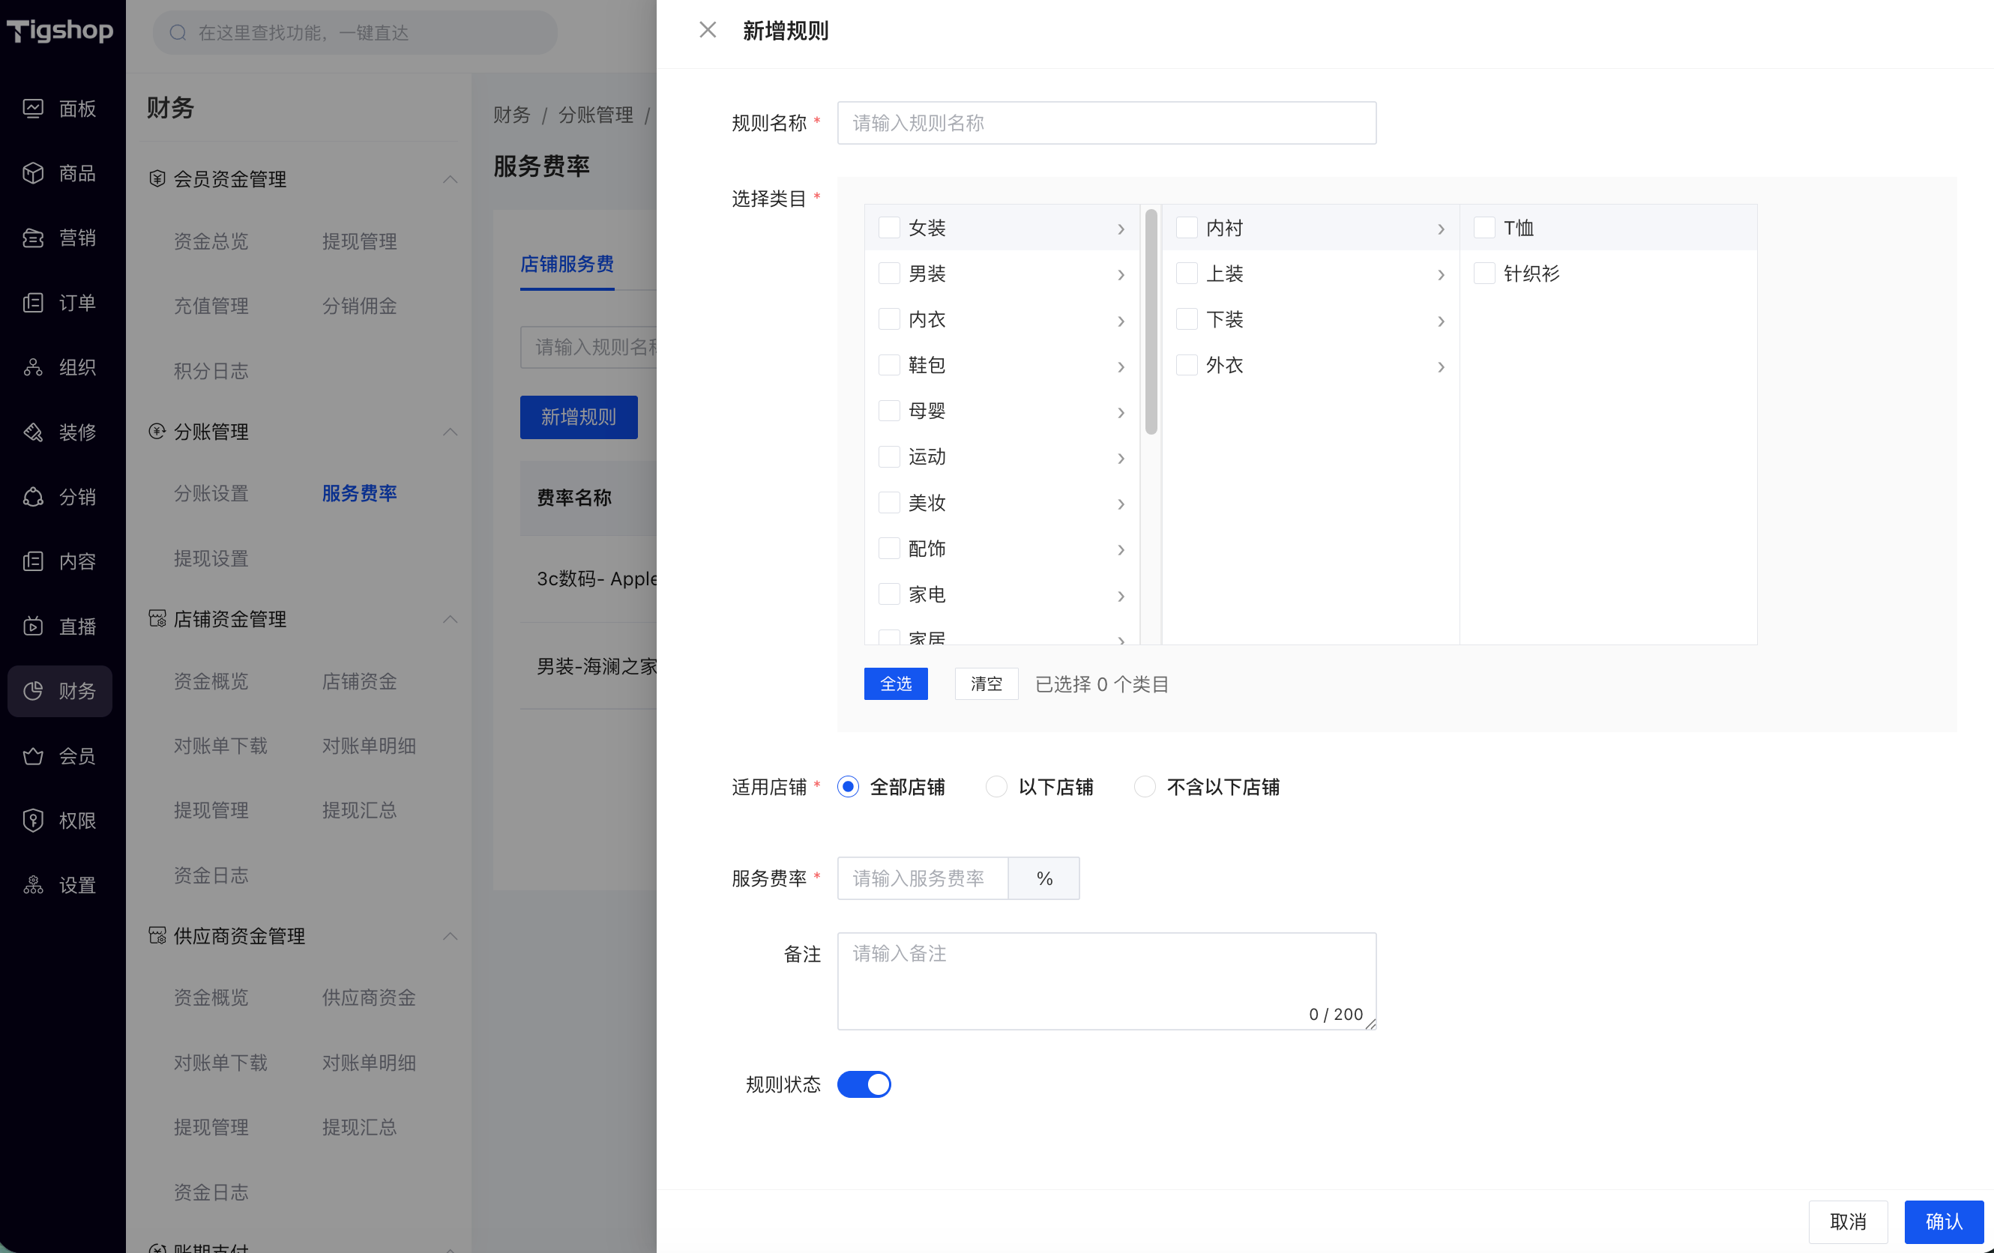Click the 分账管理 section icon
This screenshot has height=1253, width=1994.
point(157,431)
